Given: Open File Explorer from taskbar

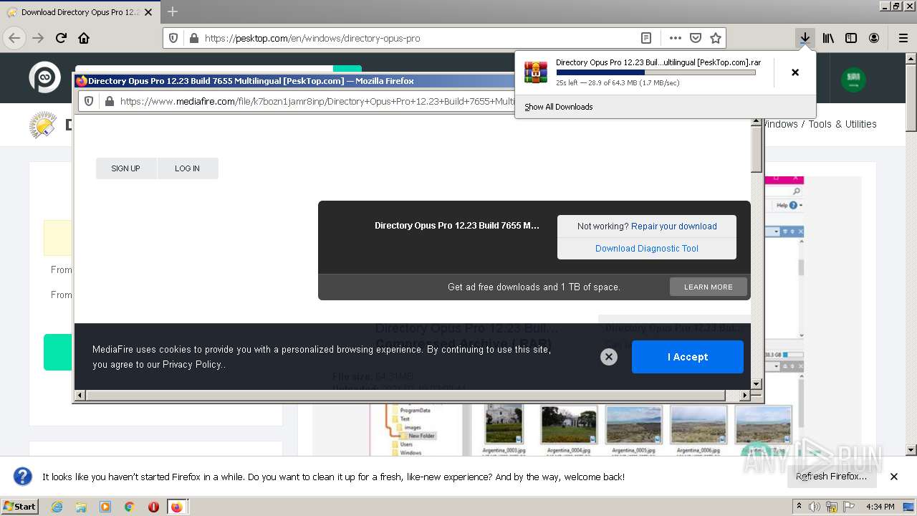Looking at the screenshot, I should pos(81,507).
